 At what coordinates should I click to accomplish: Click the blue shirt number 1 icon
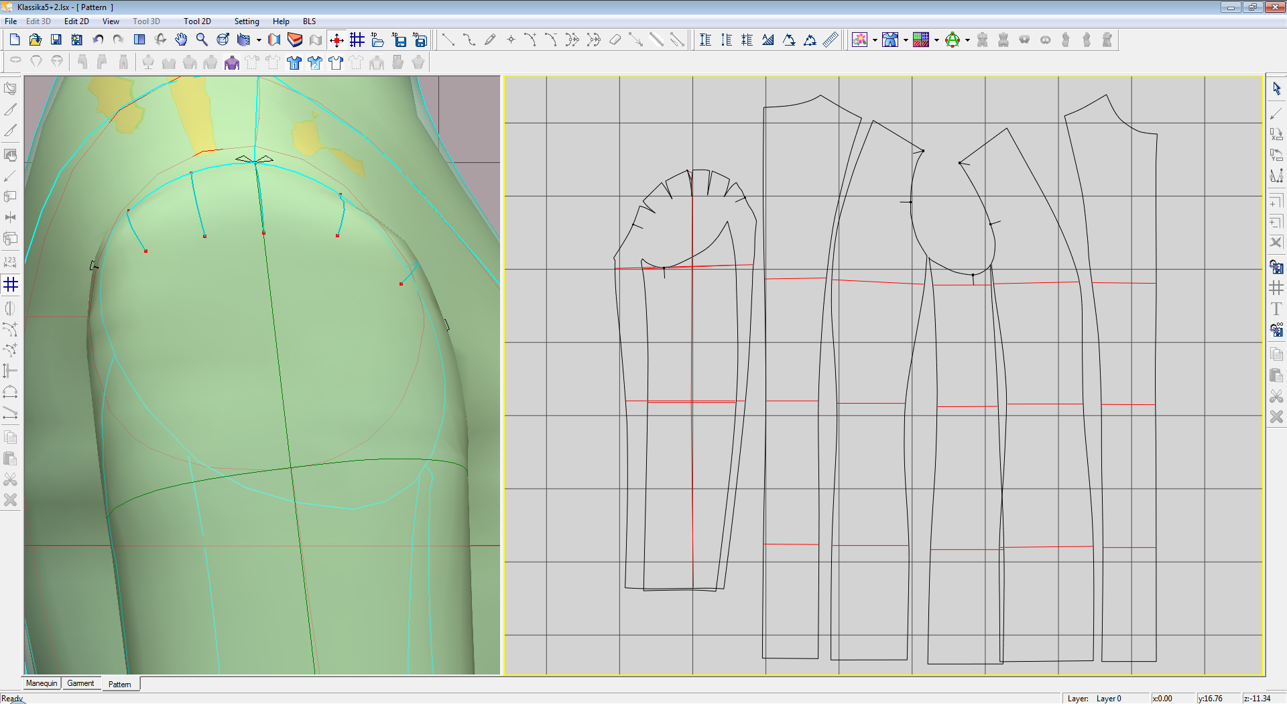coord(294,63)
